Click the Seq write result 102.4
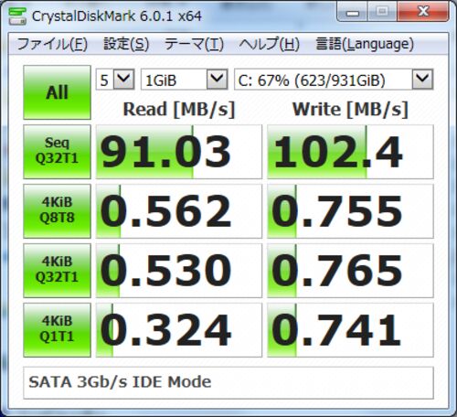Screen dimensions: 457x417 [x=350, y=152]
